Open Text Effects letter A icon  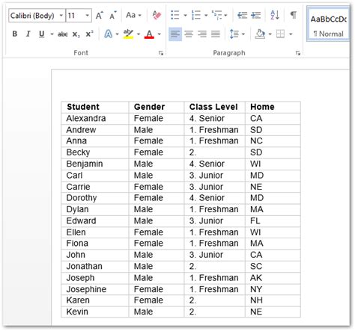click(108, 34)
